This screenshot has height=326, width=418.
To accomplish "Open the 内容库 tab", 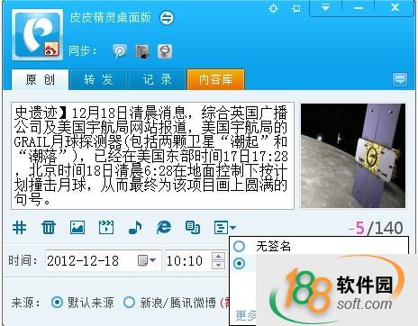I will point(215,79).
